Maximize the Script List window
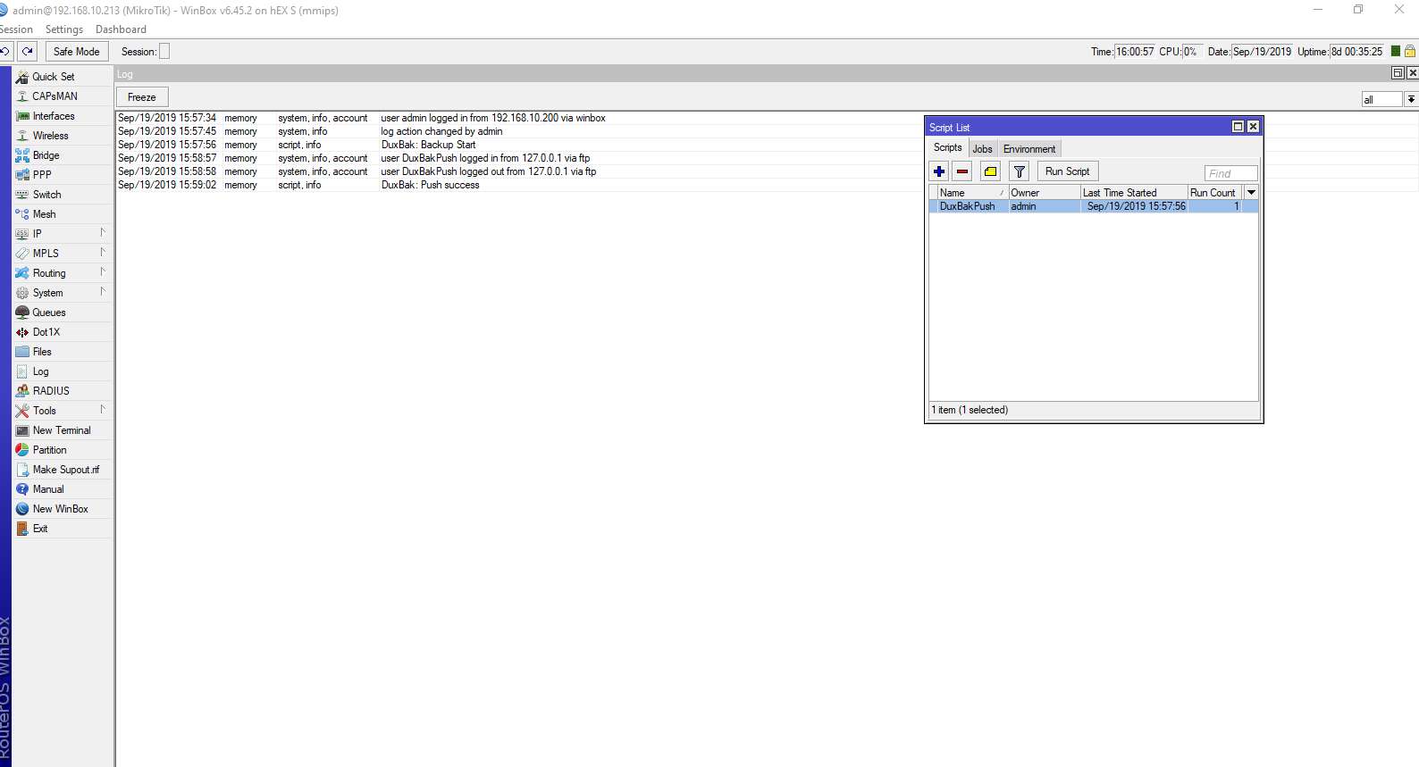The image size is (1419, 767). (1238, 127)
